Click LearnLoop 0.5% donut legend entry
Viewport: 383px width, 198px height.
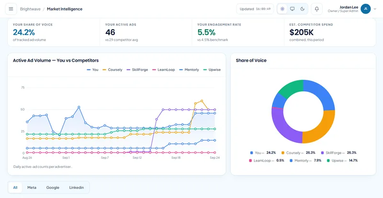[267, 161]
